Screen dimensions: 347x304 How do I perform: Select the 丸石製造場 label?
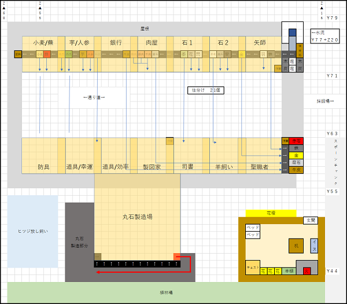(x=138, y=217)
